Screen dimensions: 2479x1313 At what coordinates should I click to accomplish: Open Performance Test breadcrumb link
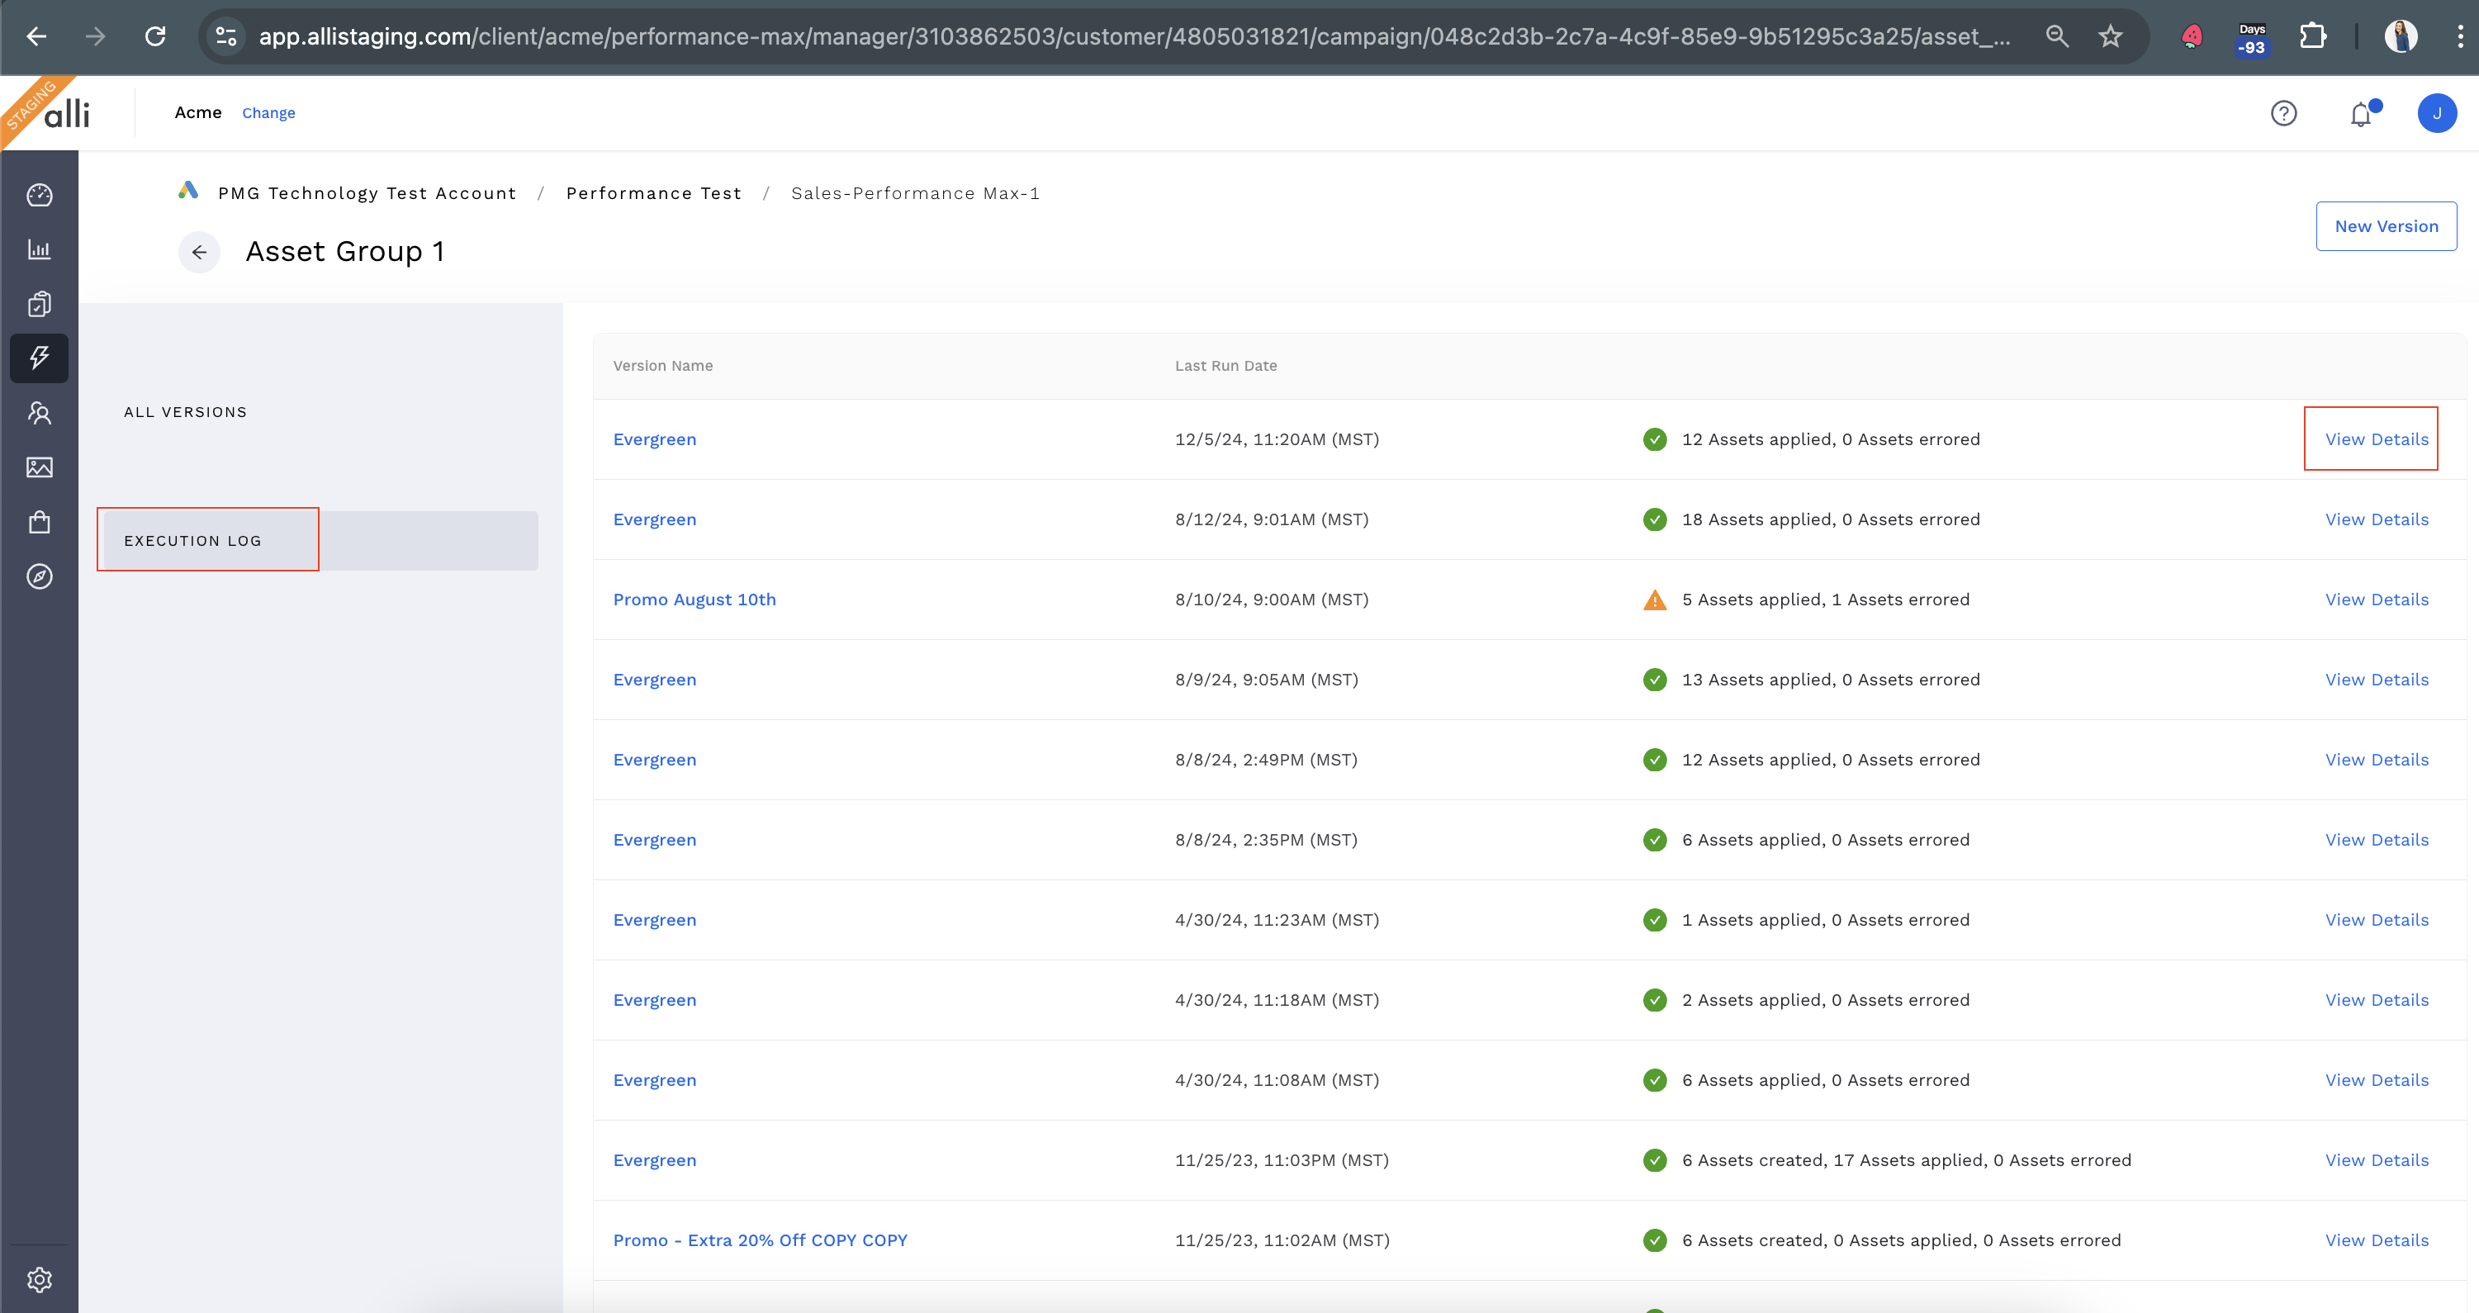653,193
